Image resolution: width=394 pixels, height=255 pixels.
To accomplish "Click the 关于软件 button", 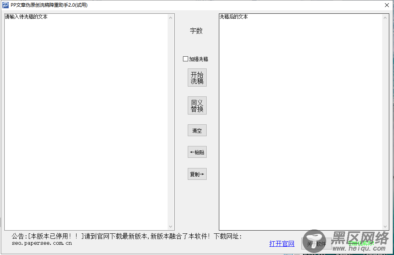I will point(316,244).
